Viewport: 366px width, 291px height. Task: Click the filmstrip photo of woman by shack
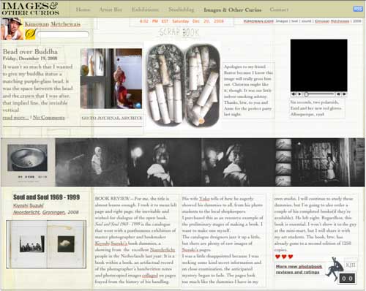click(x=328, y=162)
